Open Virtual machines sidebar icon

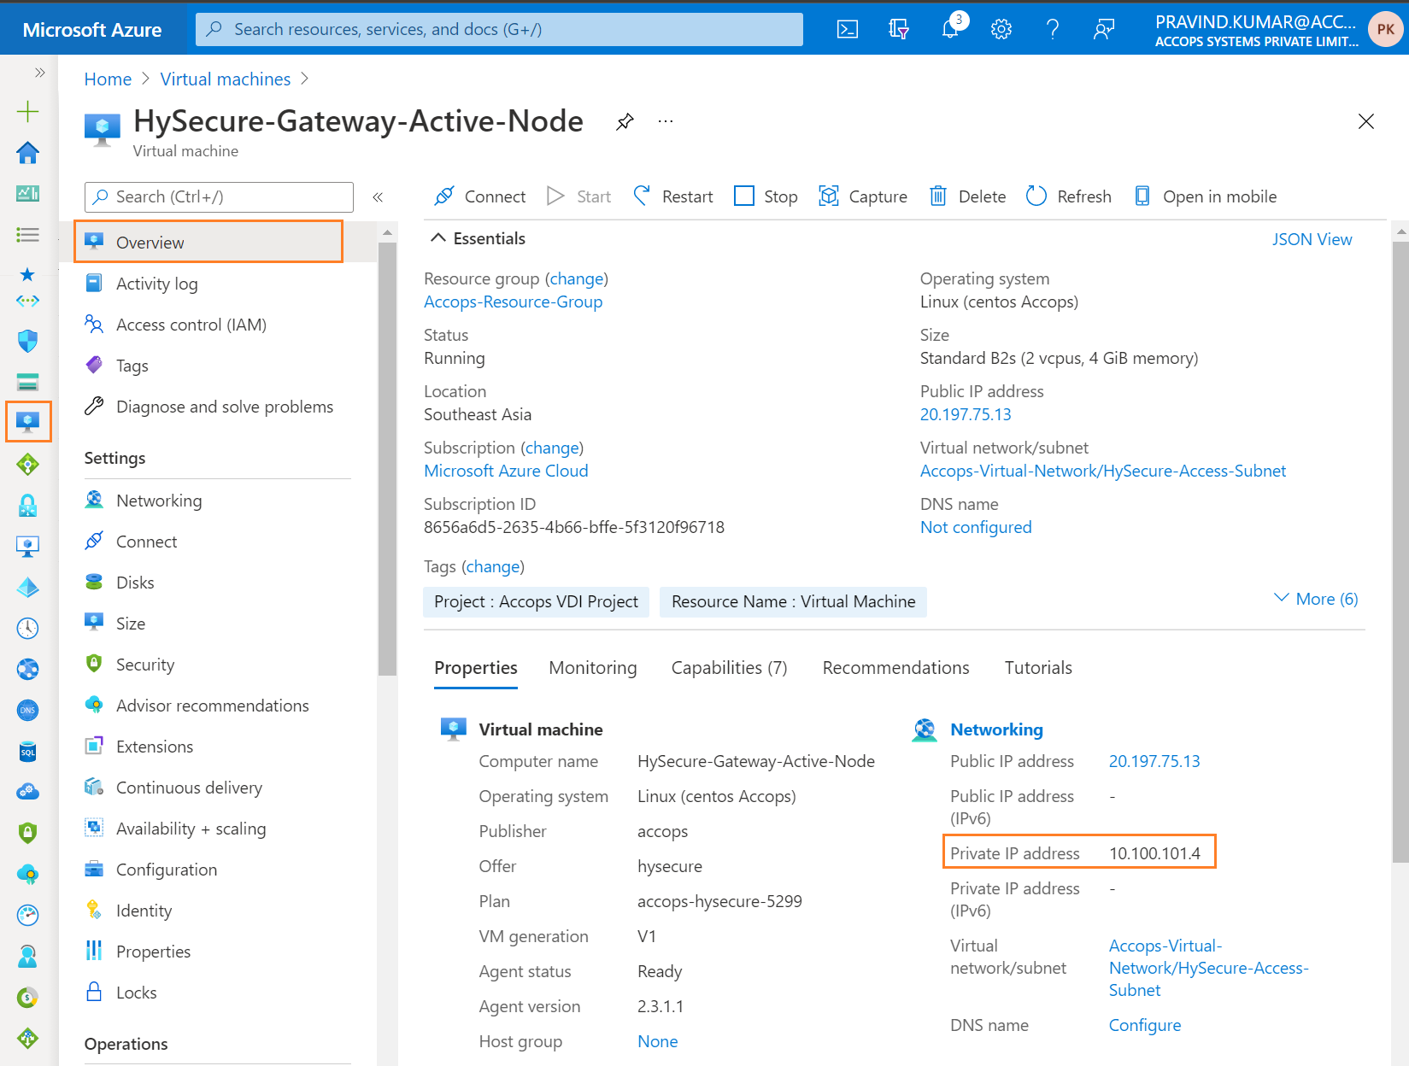click(28, 422)
